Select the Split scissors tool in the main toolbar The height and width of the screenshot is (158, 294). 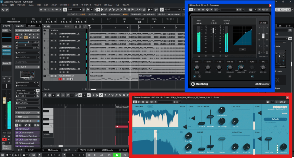coord(114,9)
